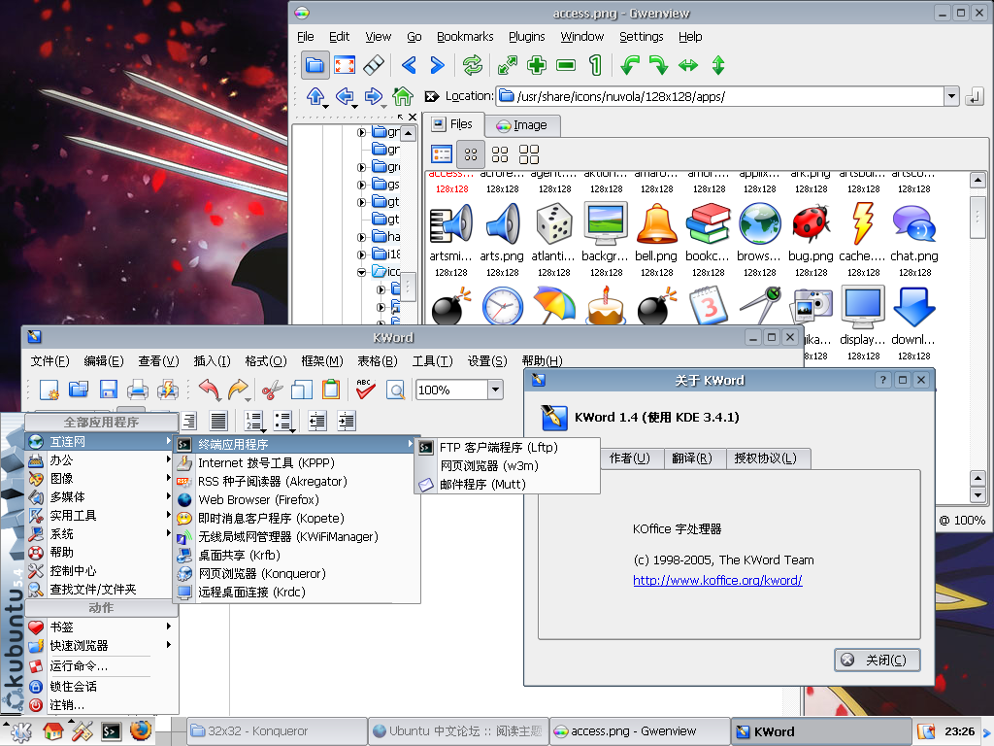Toggle details list view in Gwenview file pane
The image size is (994, 746).
(x=442, y=154)
